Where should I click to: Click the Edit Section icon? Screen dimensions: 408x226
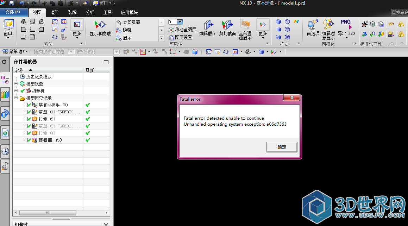(x=208, y=29)
